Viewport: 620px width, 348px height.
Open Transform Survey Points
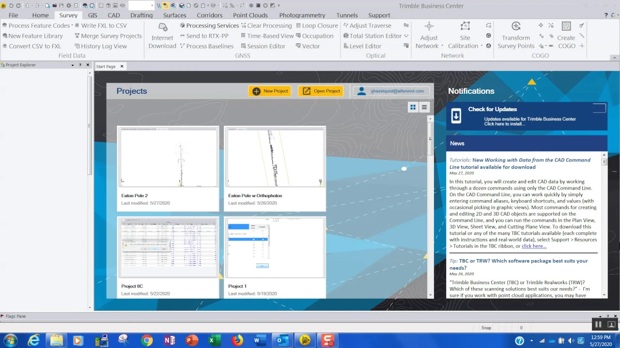tap(516, 36)
